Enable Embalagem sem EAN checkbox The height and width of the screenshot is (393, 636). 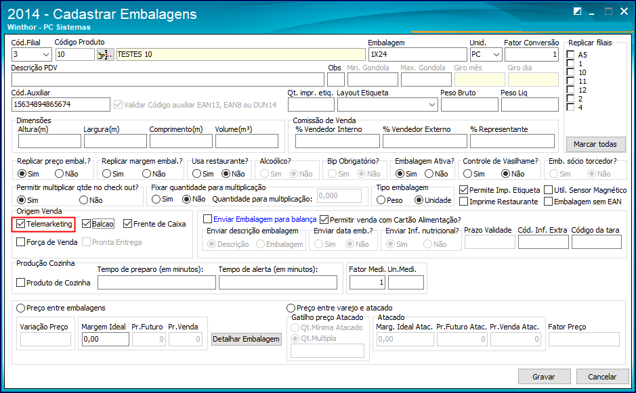tap(549, 202)
